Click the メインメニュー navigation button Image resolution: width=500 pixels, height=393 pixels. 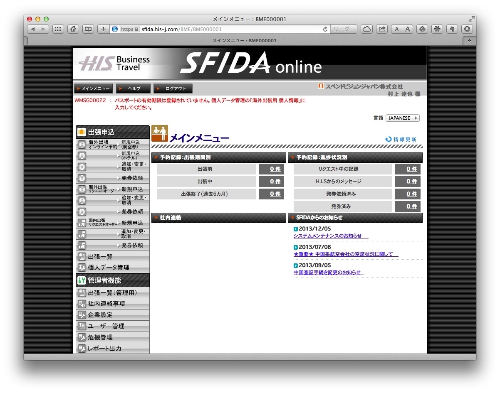pos(93,88)
